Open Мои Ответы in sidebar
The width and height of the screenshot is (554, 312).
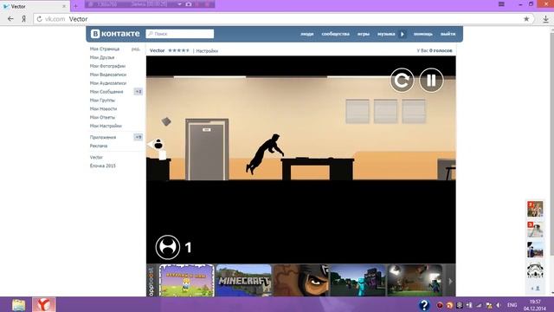click(102, 117)
